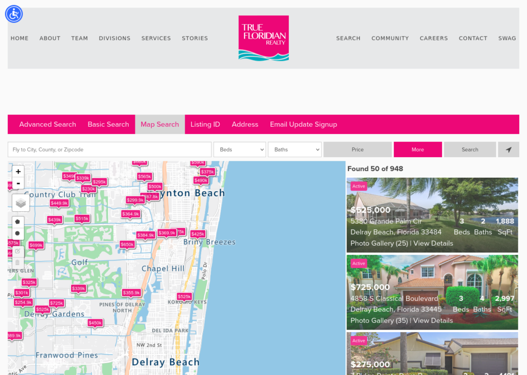This screenshot has width=527, height=375.
Task: Open the accessibility options icon
Action: pyautogui.click(x=14, y=14)
